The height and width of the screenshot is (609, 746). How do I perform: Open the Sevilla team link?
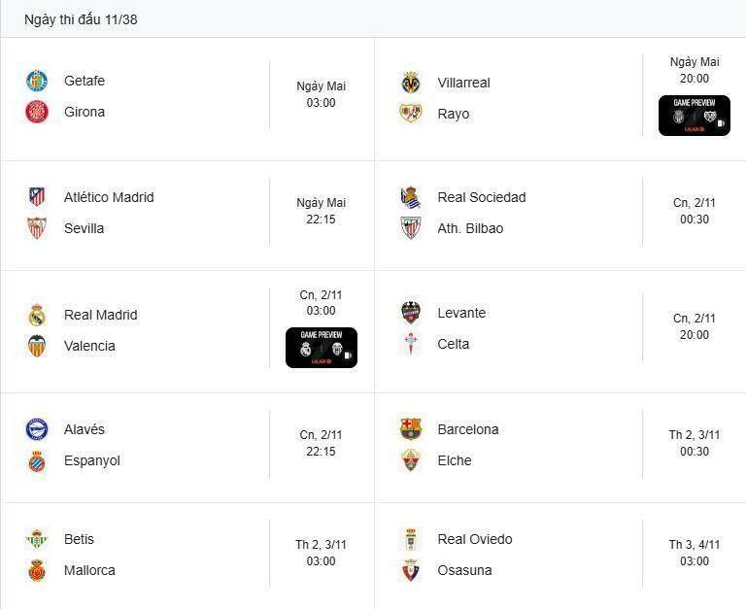84,228
